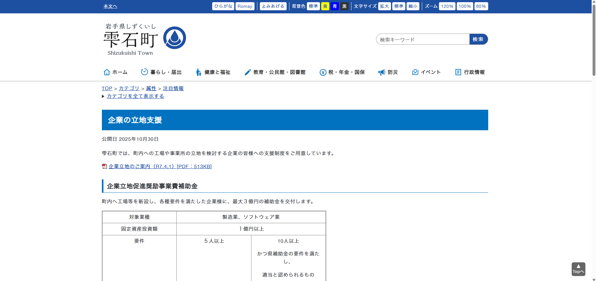
Task: Go to TOP breadcrumb link
Action: pyautogui.click(x=107, y=88)
